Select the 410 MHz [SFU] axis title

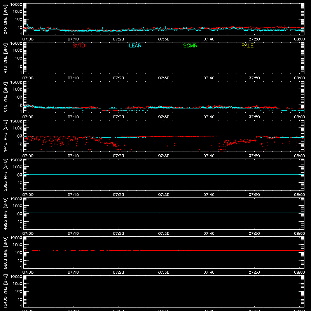(x=5, y=58)
